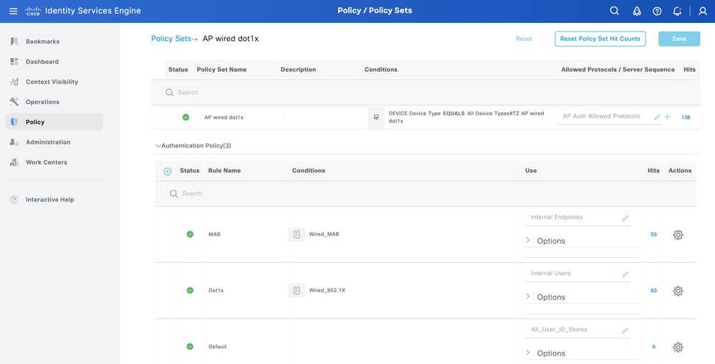The image size is (715, 364).
Task: Click the Dashboard sidebar icon
Action: [x=14, y=62]
